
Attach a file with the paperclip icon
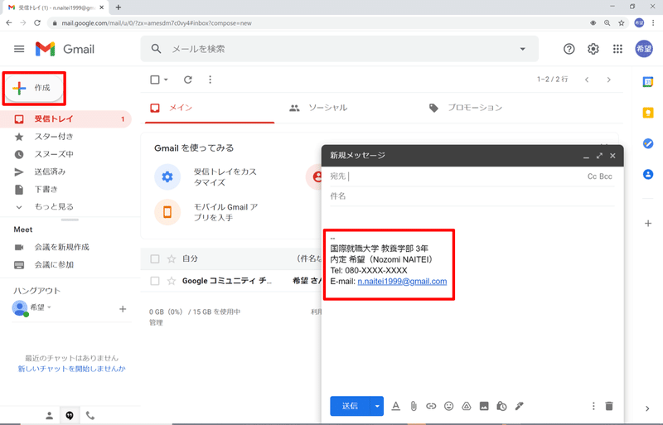414,406
